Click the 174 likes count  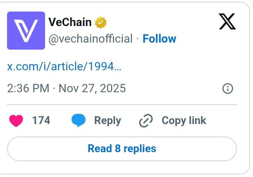point(41,121)
